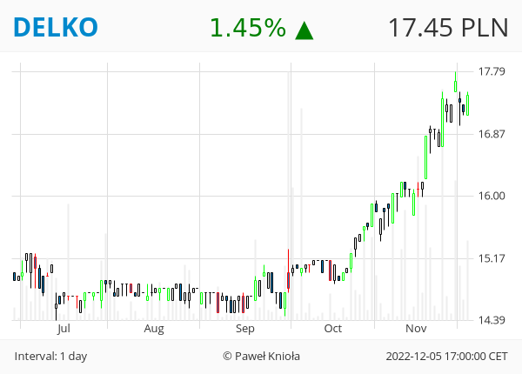
Task: Click the Interval: 1 day text
Action: pos(50,357)
